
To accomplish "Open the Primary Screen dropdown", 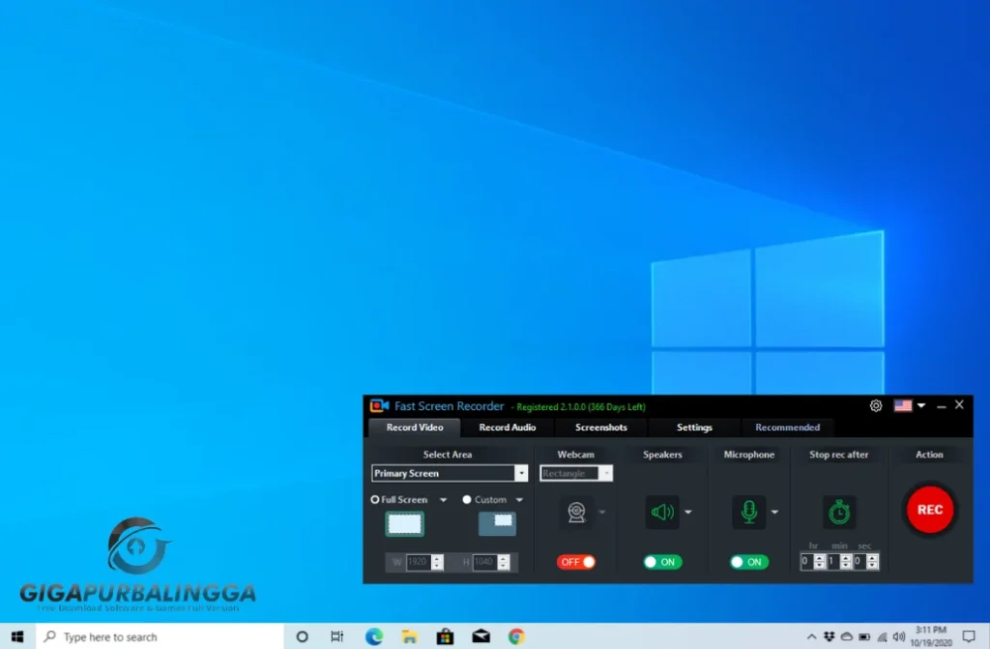I will [x=522, y=473].
